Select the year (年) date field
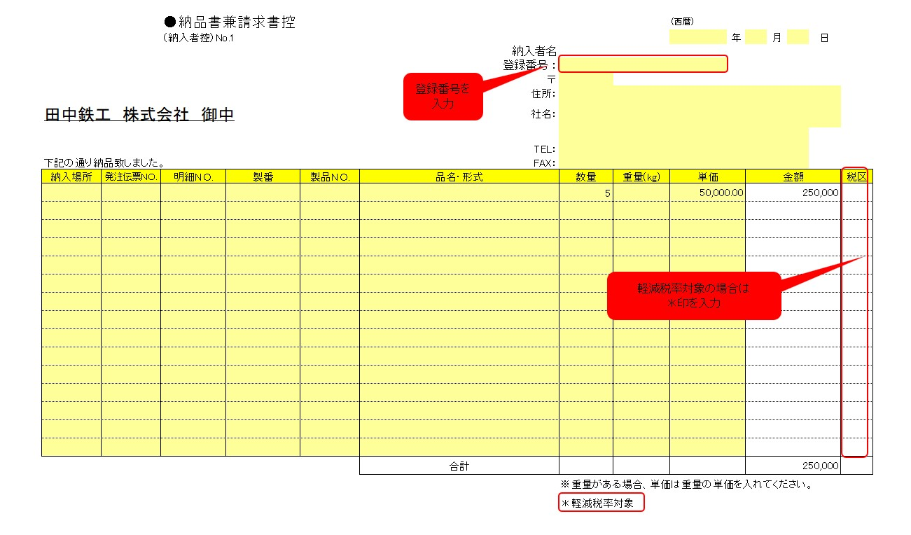911x535 pixels. point(697,38)
